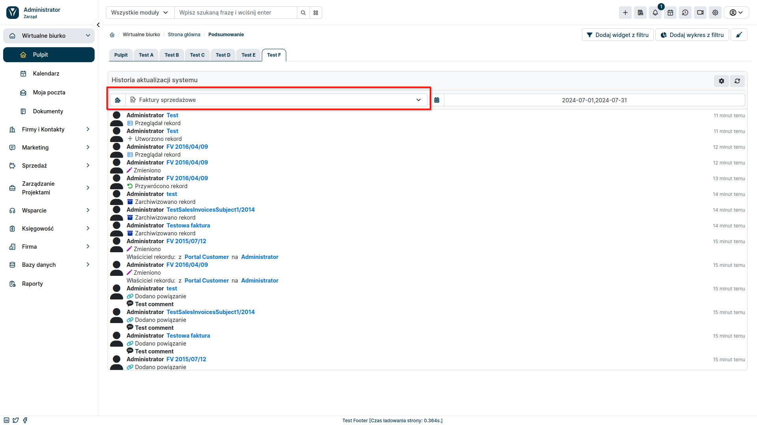This screenshot has height=425, width=757.
Task: Open Test link in Utworzono rekord entry
Action: coord(172,131)
